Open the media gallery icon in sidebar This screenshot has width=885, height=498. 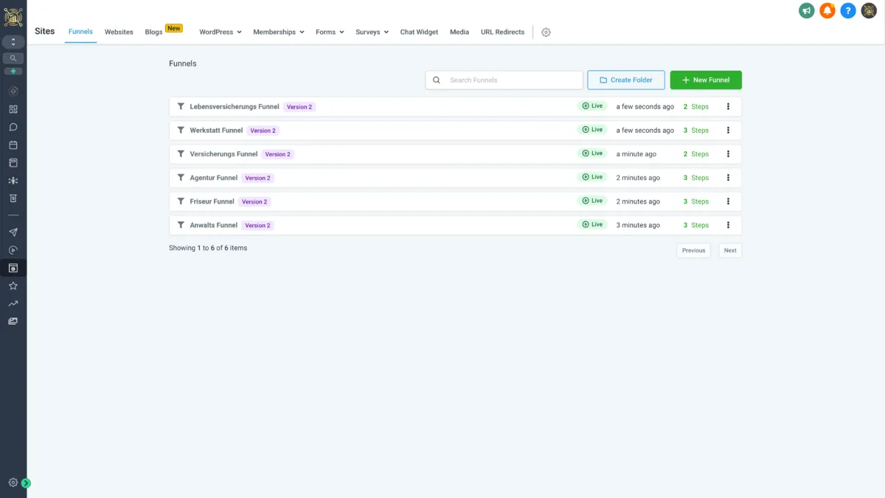13,321
